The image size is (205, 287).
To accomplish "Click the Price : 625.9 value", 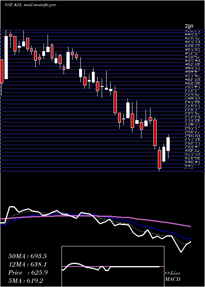I will tap(28, 273).
